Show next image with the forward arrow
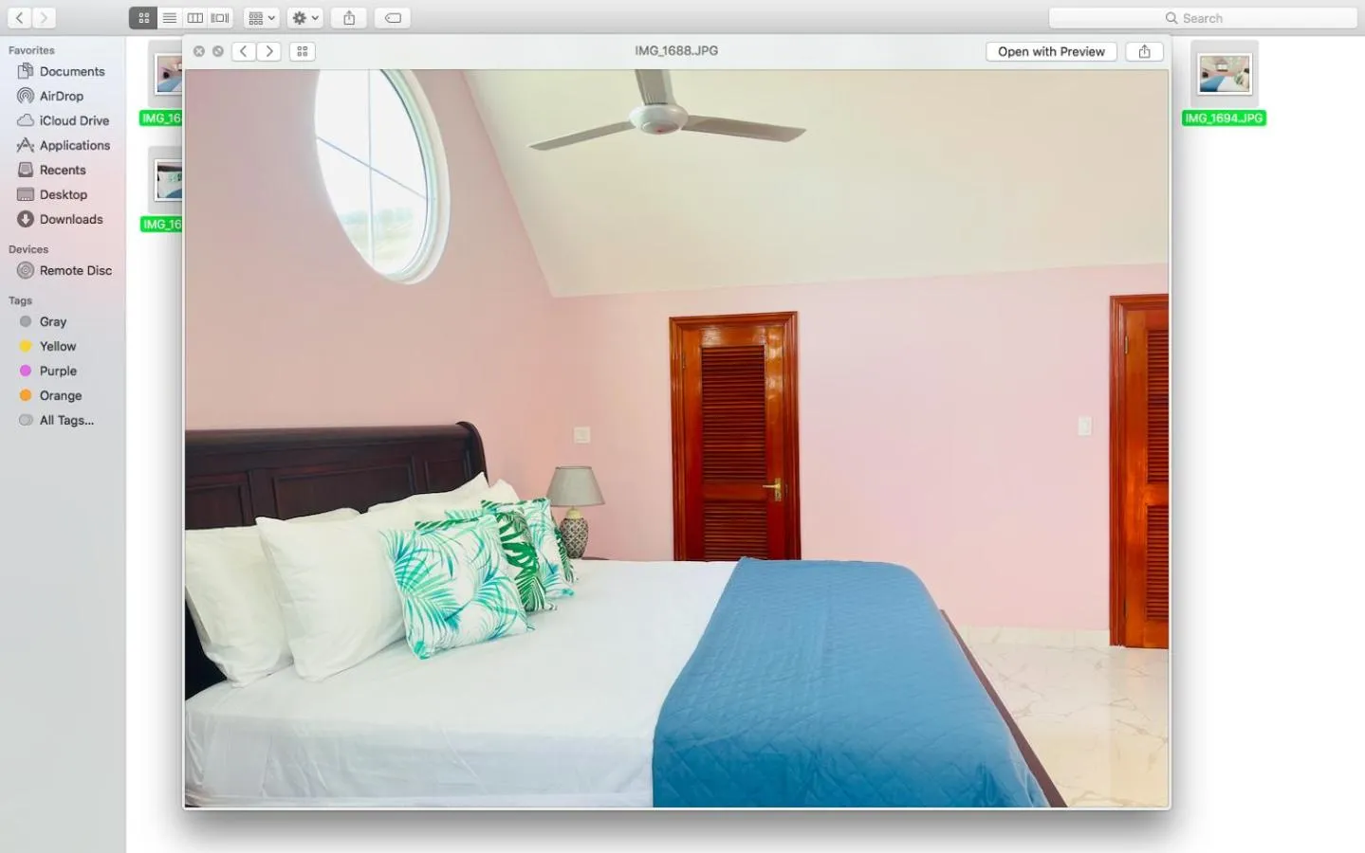1365x853 pixels. (x=269, y=51)
